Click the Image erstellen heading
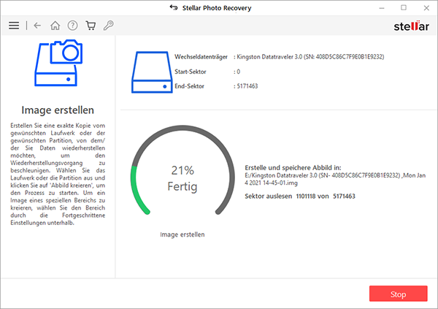 [58, 110]
